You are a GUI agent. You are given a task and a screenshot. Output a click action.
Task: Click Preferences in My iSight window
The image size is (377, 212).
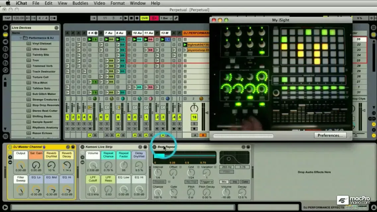(330, 135)
